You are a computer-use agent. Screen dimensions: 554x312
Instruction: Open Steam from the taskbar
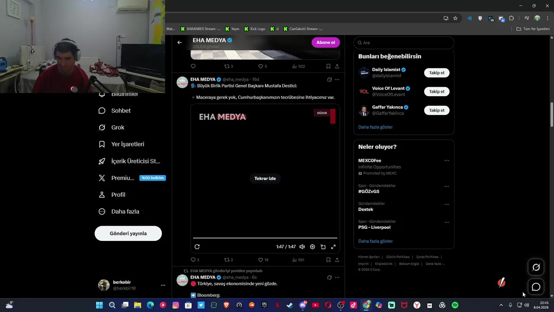point(290,305)
